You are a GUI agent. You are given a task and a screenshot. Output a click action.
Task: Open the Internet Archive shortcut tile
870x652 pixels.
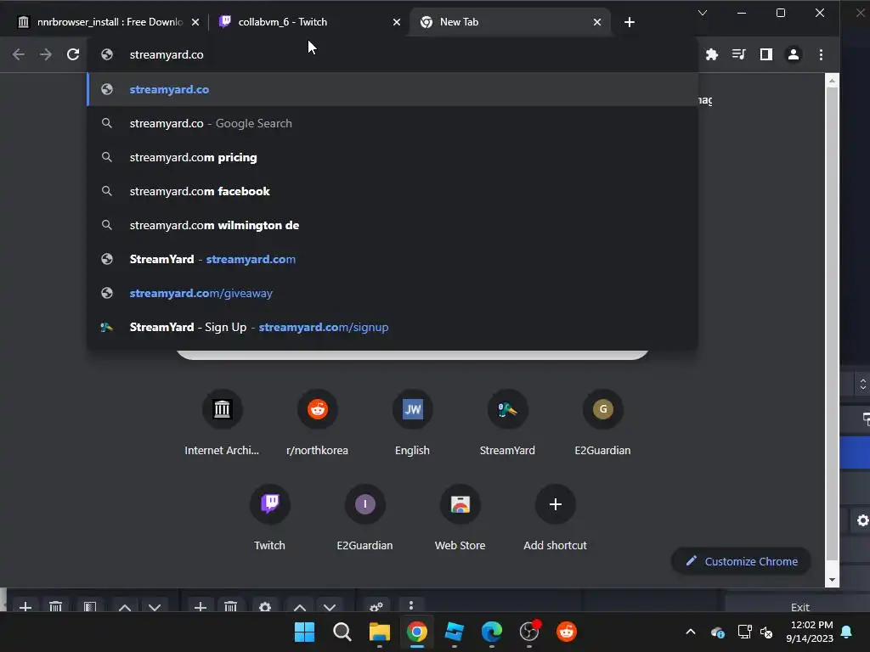tap(222, 423)
